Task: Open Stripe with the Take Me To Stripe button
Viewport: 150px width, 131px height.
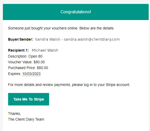Action: [x=28, y=99]
